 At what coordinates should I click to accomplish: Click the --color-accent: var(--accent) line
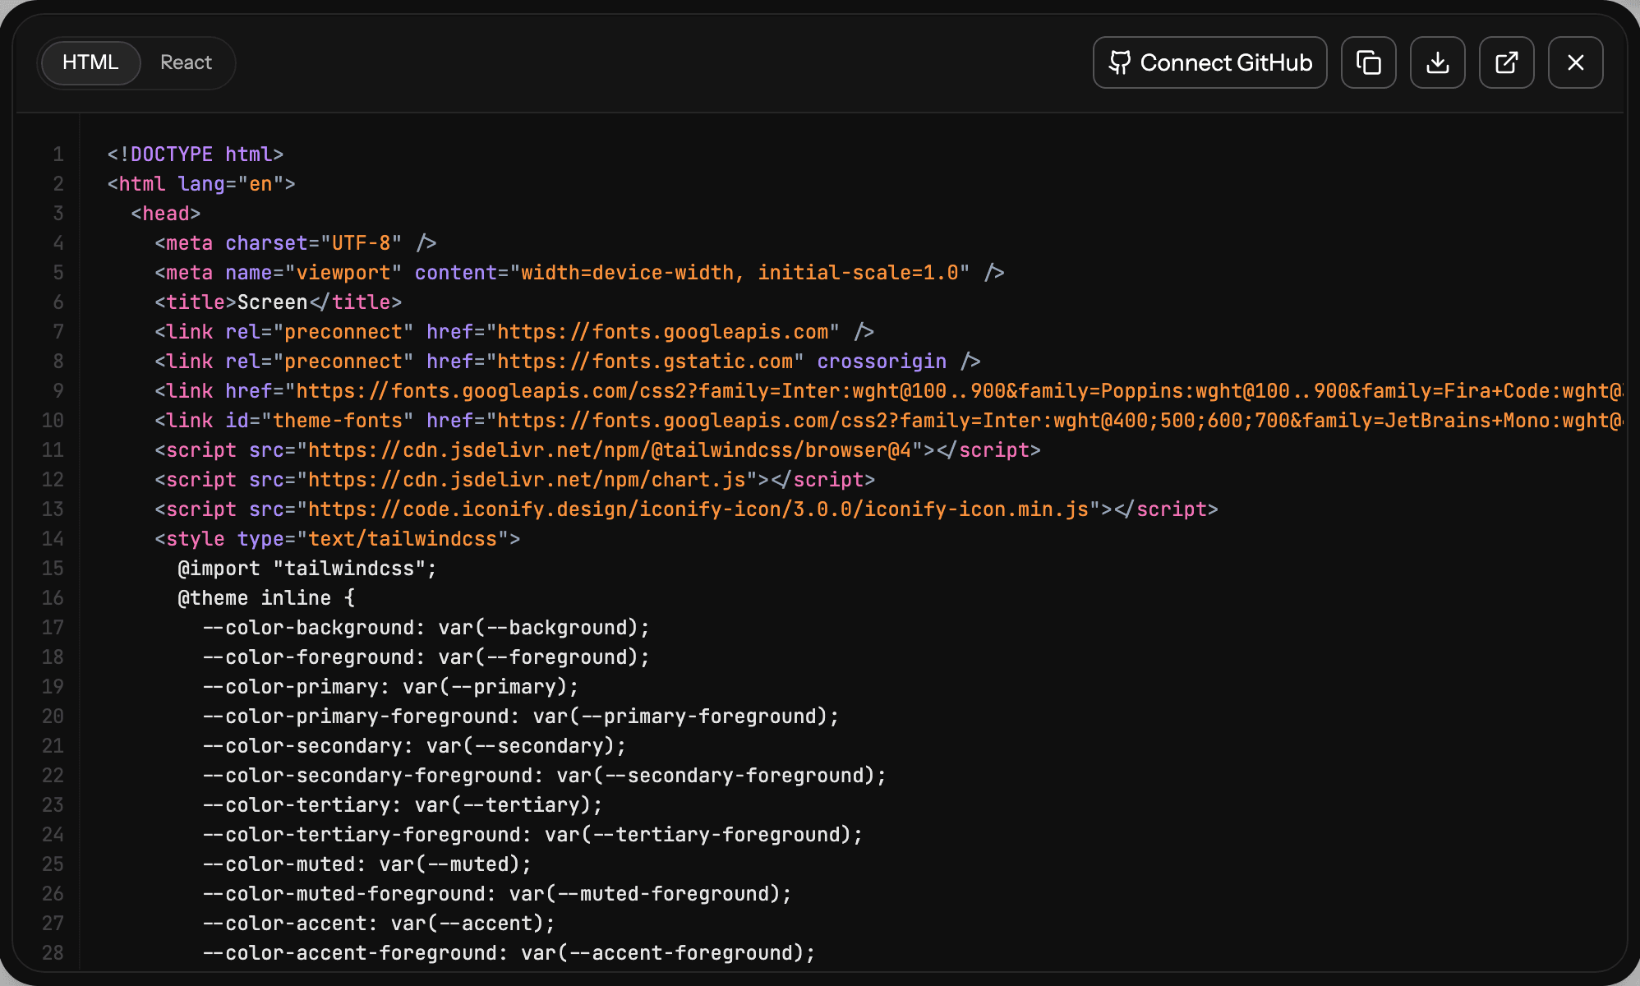(379, 924)
